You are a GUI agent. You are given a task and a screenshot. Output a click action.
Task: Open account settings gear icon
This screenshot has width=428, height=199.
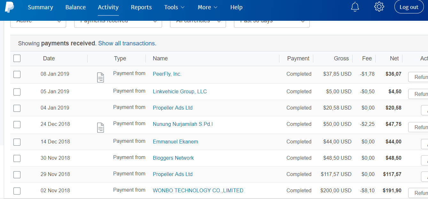click(379, 7)
